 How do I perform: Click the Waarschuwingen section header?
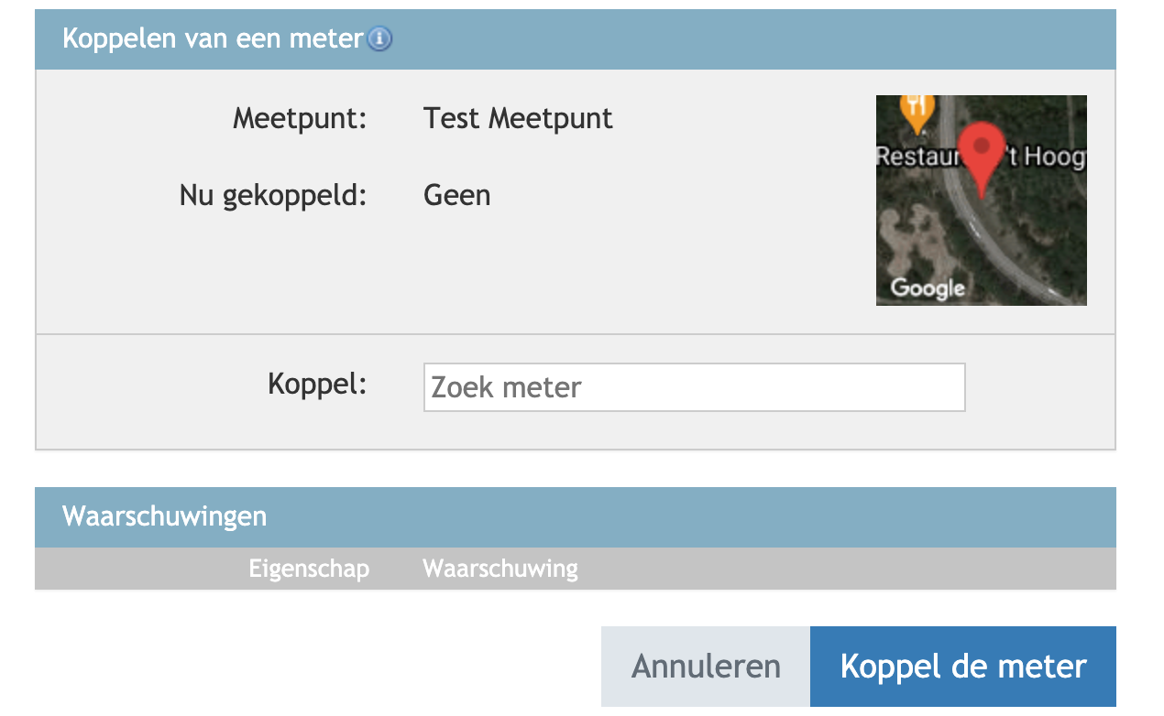tap(163, 516)
